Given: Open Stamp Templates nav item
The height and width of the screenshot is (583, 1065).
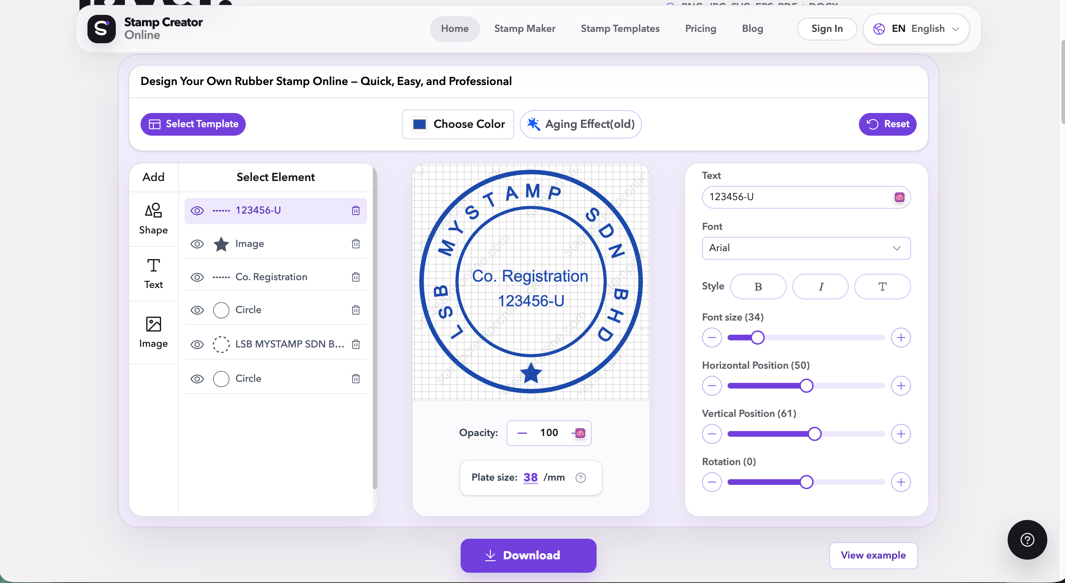Looking at the screenshot, I should click(620, 29).
